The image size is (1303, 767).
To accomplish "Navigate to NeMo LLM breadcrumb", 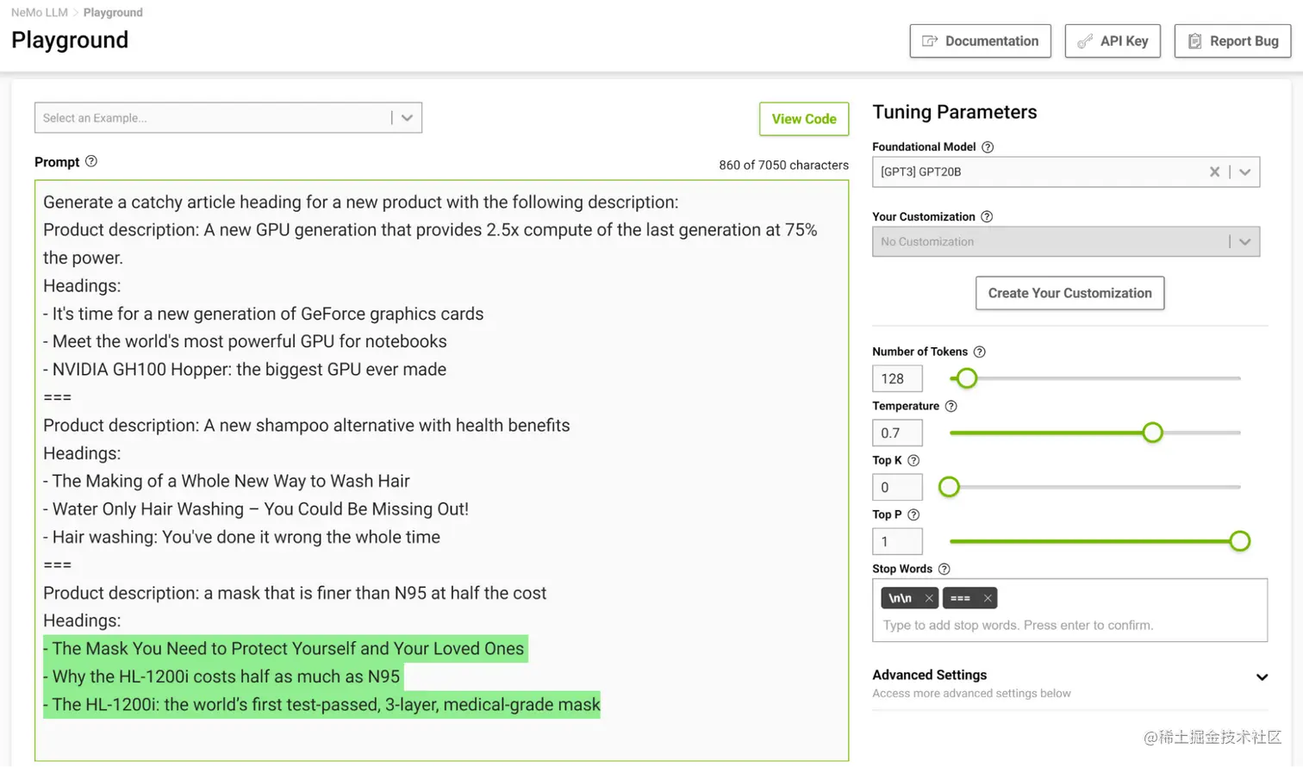I will [x=39, y=12].
